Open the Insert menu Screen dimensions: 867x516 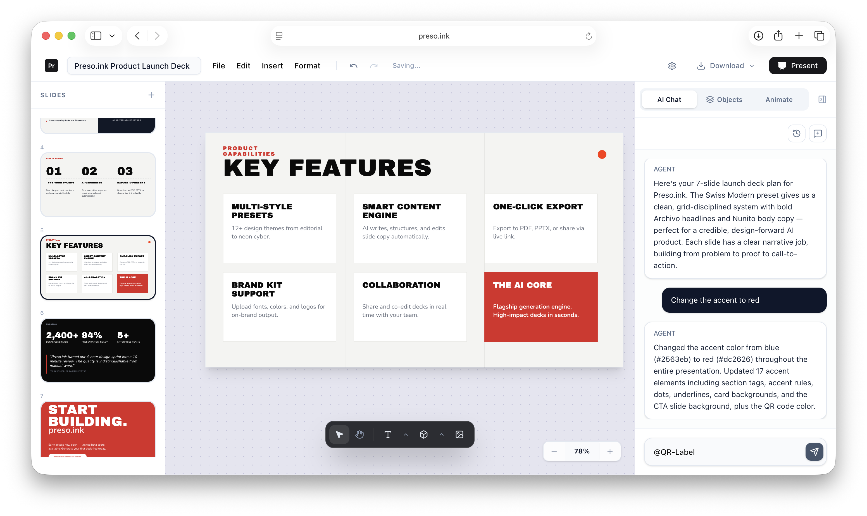point(272,65)
